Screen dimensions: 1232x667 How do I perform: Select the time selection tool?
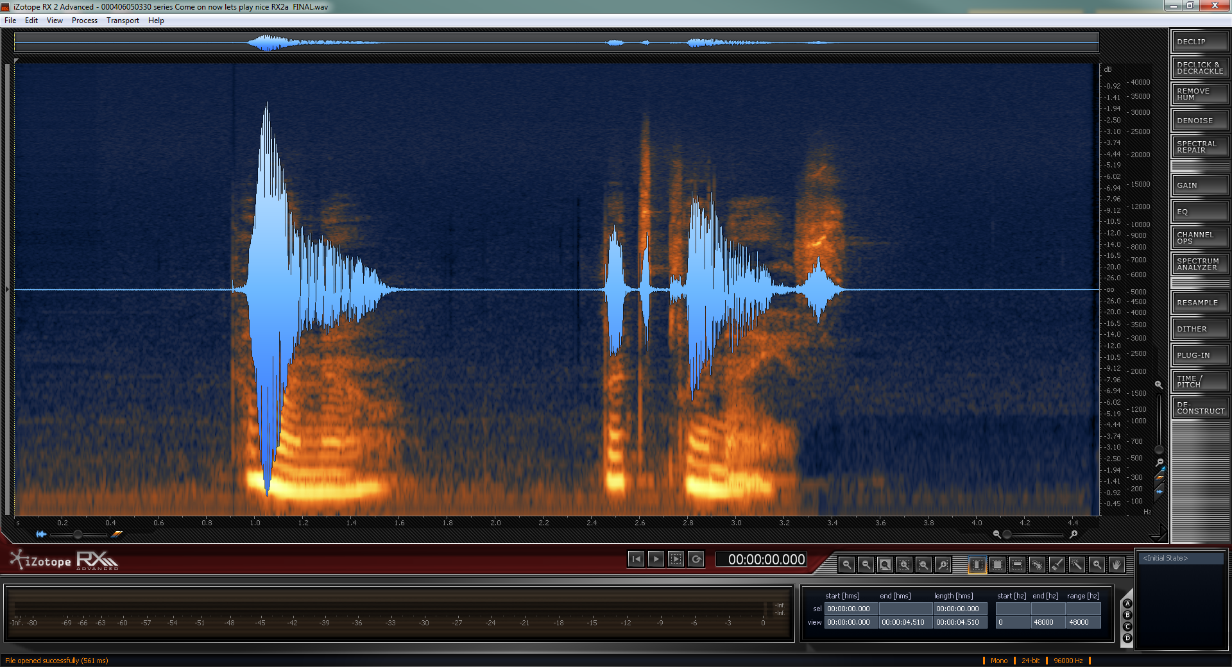tap(977, 564)
